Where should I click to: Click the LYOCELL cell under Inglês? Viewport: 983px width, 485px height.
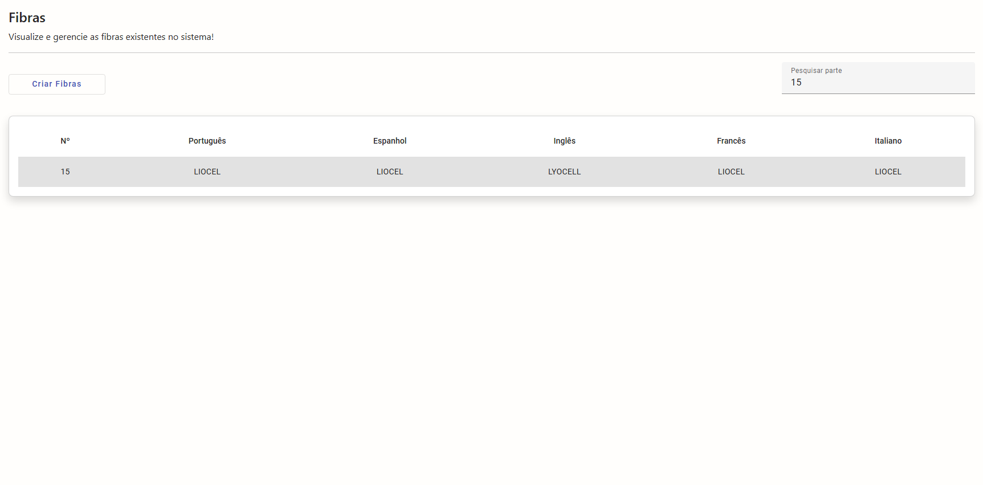(564, 172)
